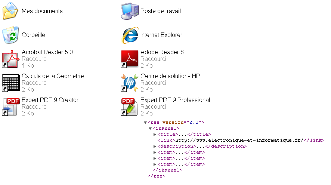Select the Adobe Reader 8 shortcut icon
This screenshot has width=331, height=185.
[129, 59]
